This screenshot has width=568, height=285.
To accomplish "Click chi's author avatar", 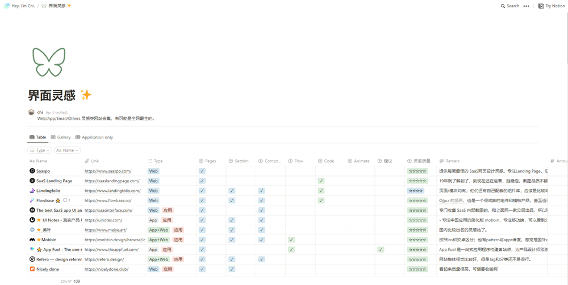I will (31, 112).
